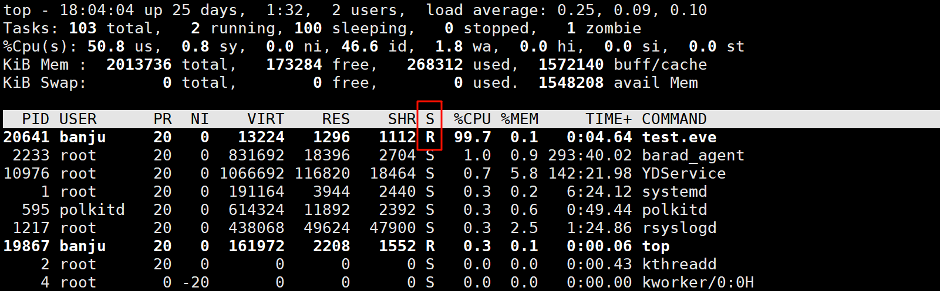Click the TIME+ column header
Screen dimensions: 940x291
coord(608,119)
